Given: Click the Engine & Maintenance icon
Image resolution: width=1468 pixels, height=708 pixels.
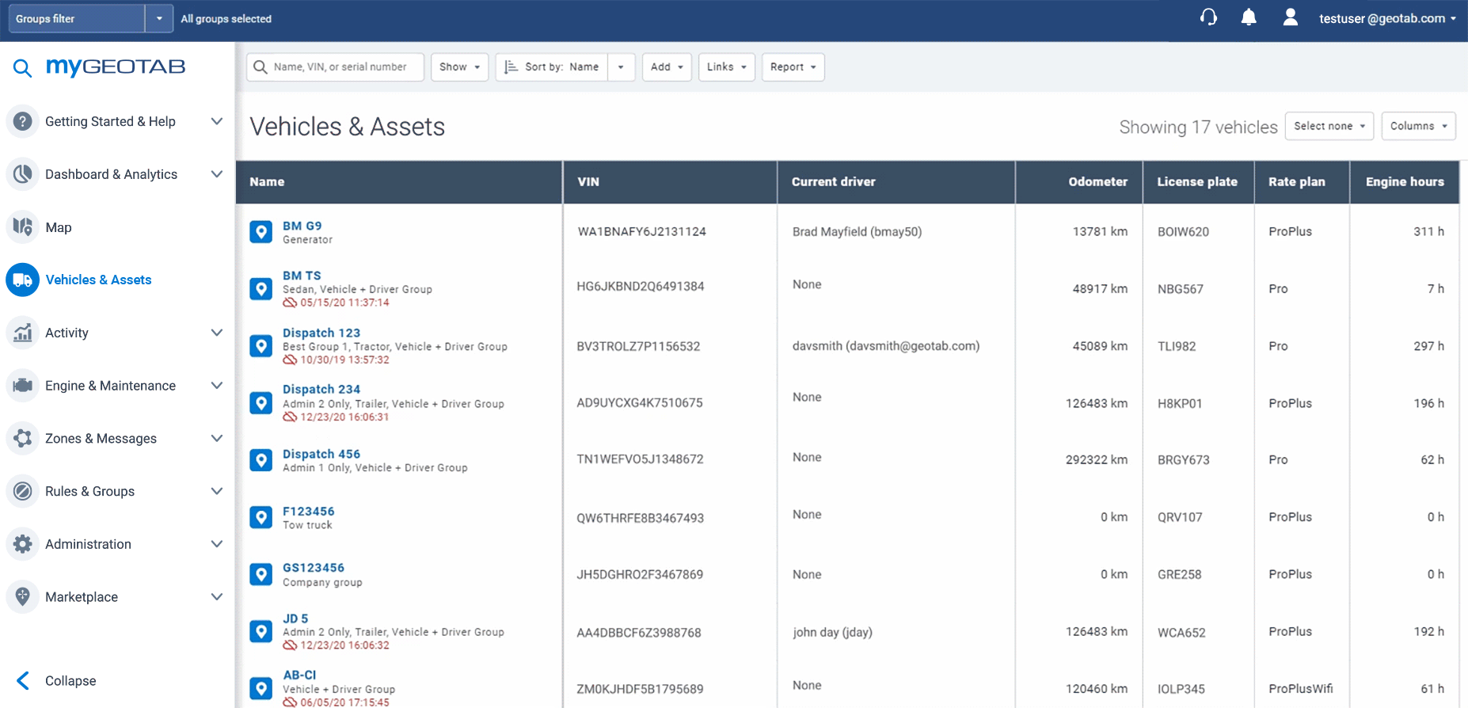Looking at the screenshot, I should coord(23,386).
